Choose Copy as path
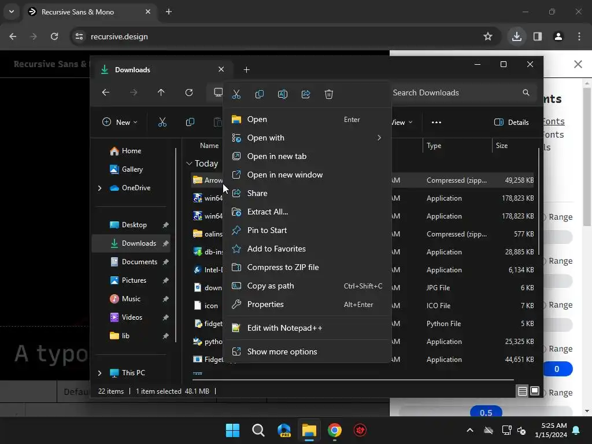 coord(308,286)
